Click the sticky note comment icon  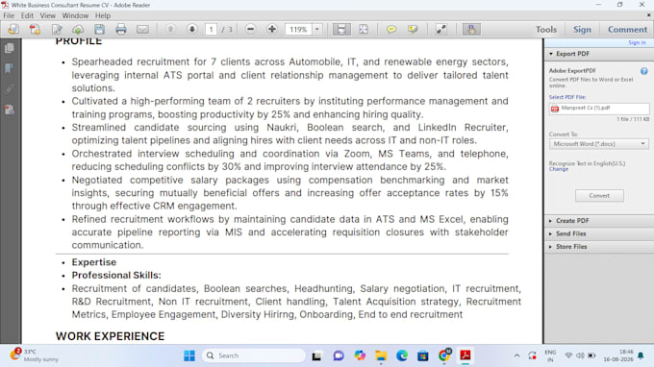(x=390, y=29)
